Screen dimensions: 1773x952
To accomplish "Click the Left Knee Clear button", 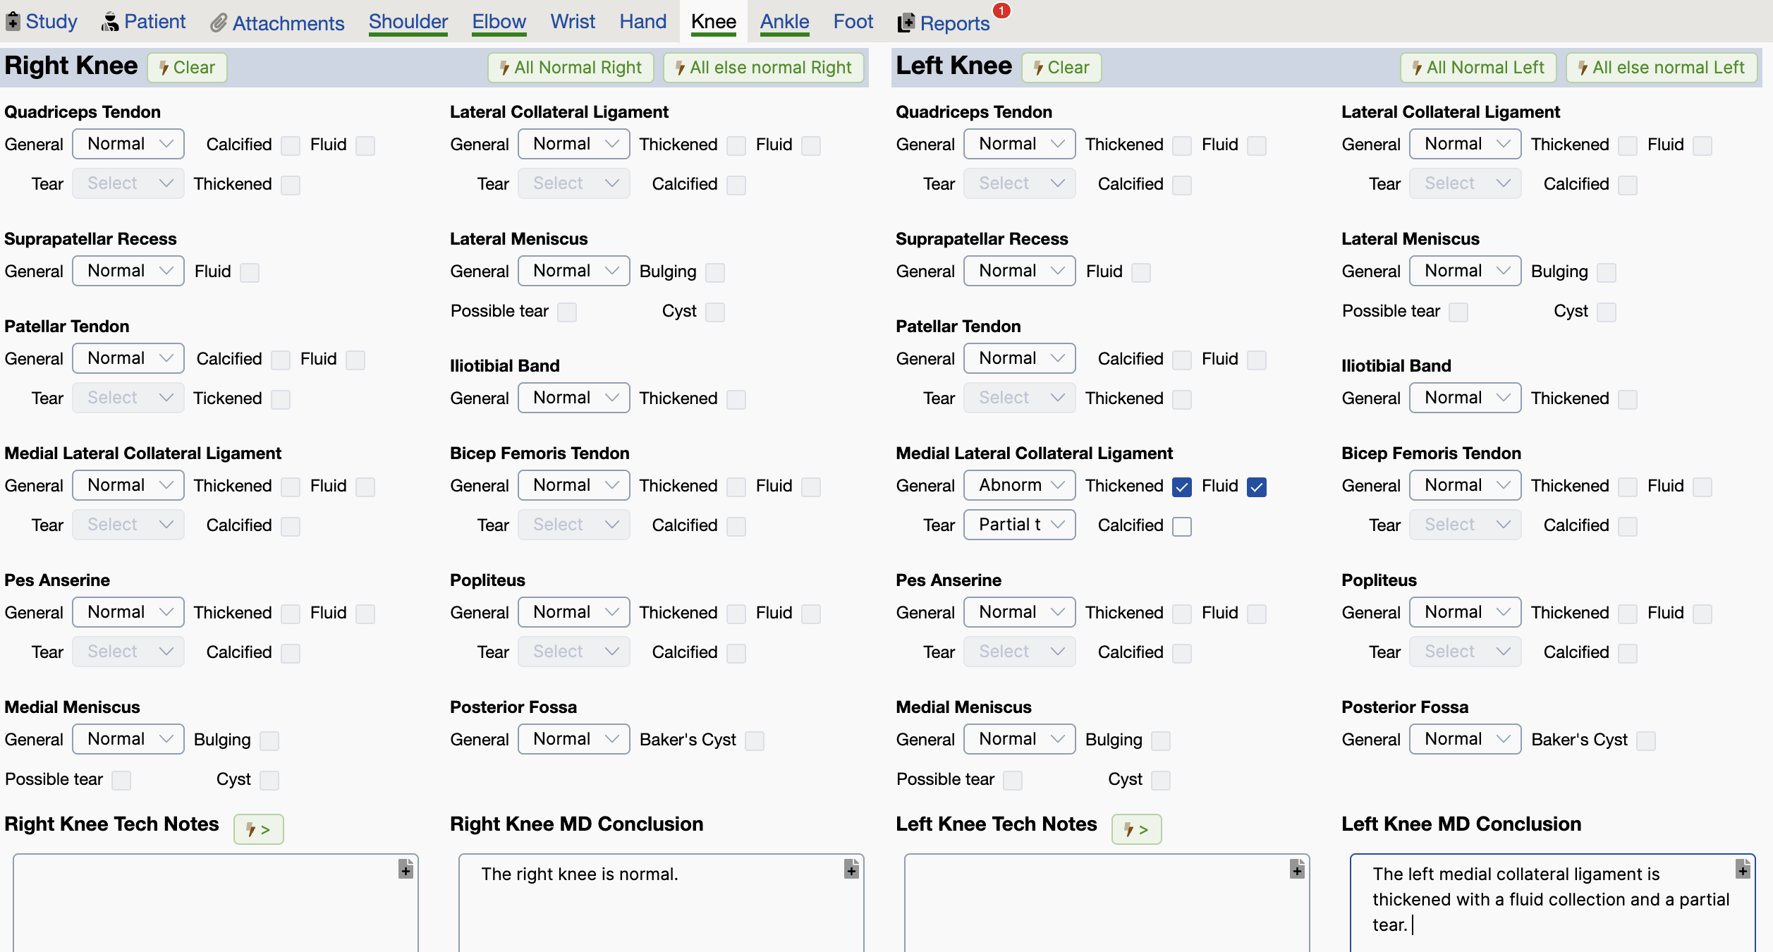I will tap(1061, 68).
